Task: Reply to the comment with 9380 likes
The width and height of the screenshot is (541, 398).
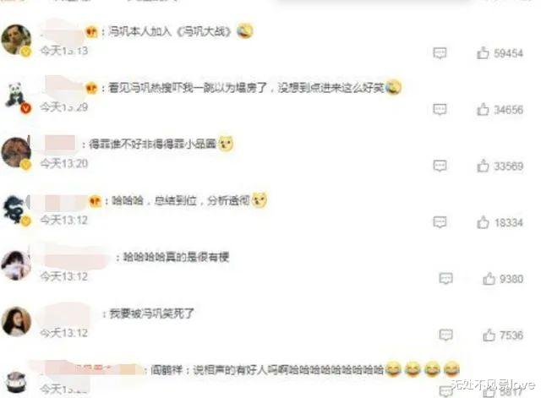Action: (x=445, y=279)
